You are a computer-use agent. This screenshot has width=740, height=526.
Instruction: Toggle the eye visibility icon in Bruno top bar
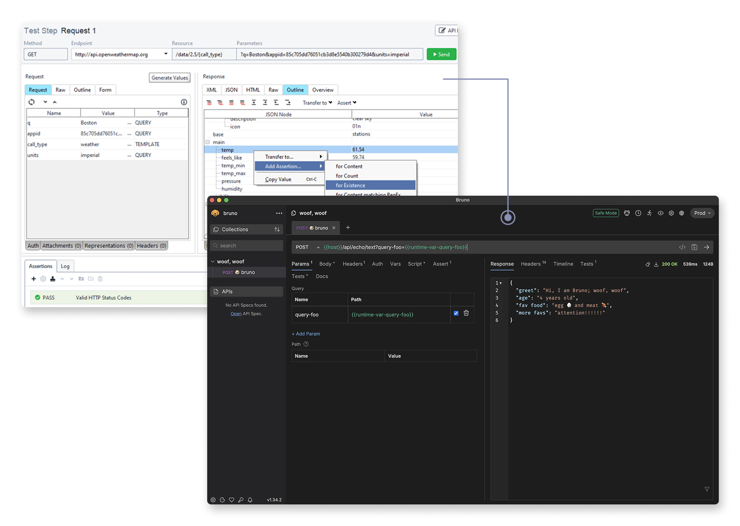pyautogui.click(x=661, y=213)
